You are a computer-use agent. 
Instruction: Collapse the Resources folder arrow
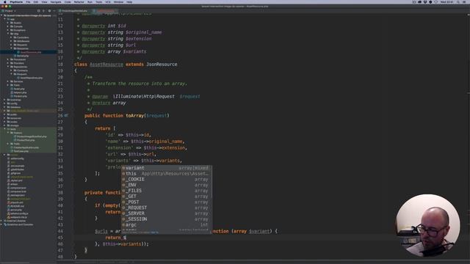coord(12,48)
